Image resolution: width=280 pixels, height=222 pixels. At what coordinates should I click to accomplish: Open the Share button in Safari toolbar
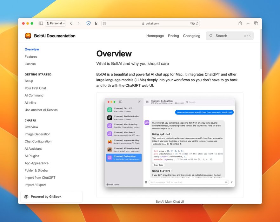(240, 23)
